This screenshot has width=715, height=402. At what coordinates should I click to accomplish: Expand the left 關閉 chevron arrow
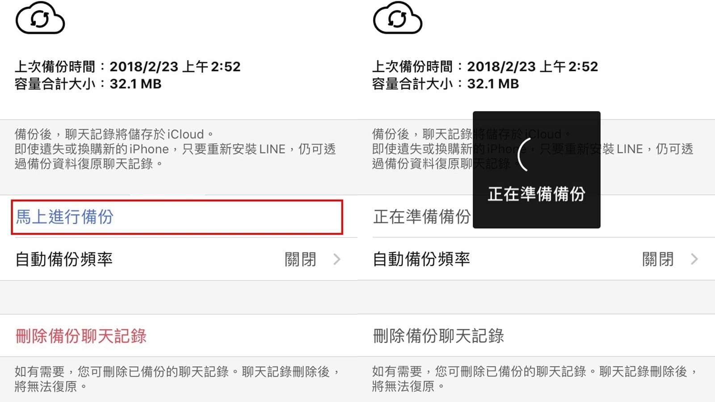click(337, 259)
